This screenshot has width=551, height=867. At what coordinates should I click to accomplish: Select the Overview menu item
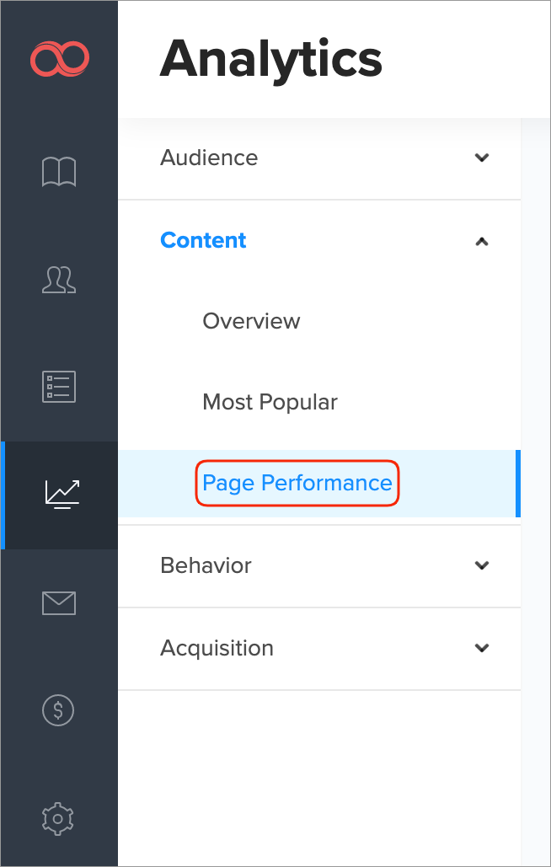tap(251, 321)
